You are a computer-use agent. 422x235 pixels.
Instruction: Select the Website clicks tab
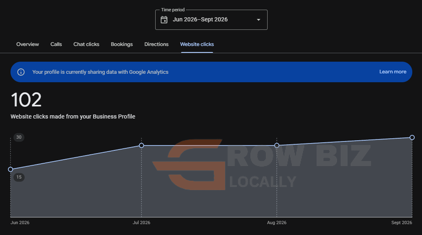[x=197, y=44]
